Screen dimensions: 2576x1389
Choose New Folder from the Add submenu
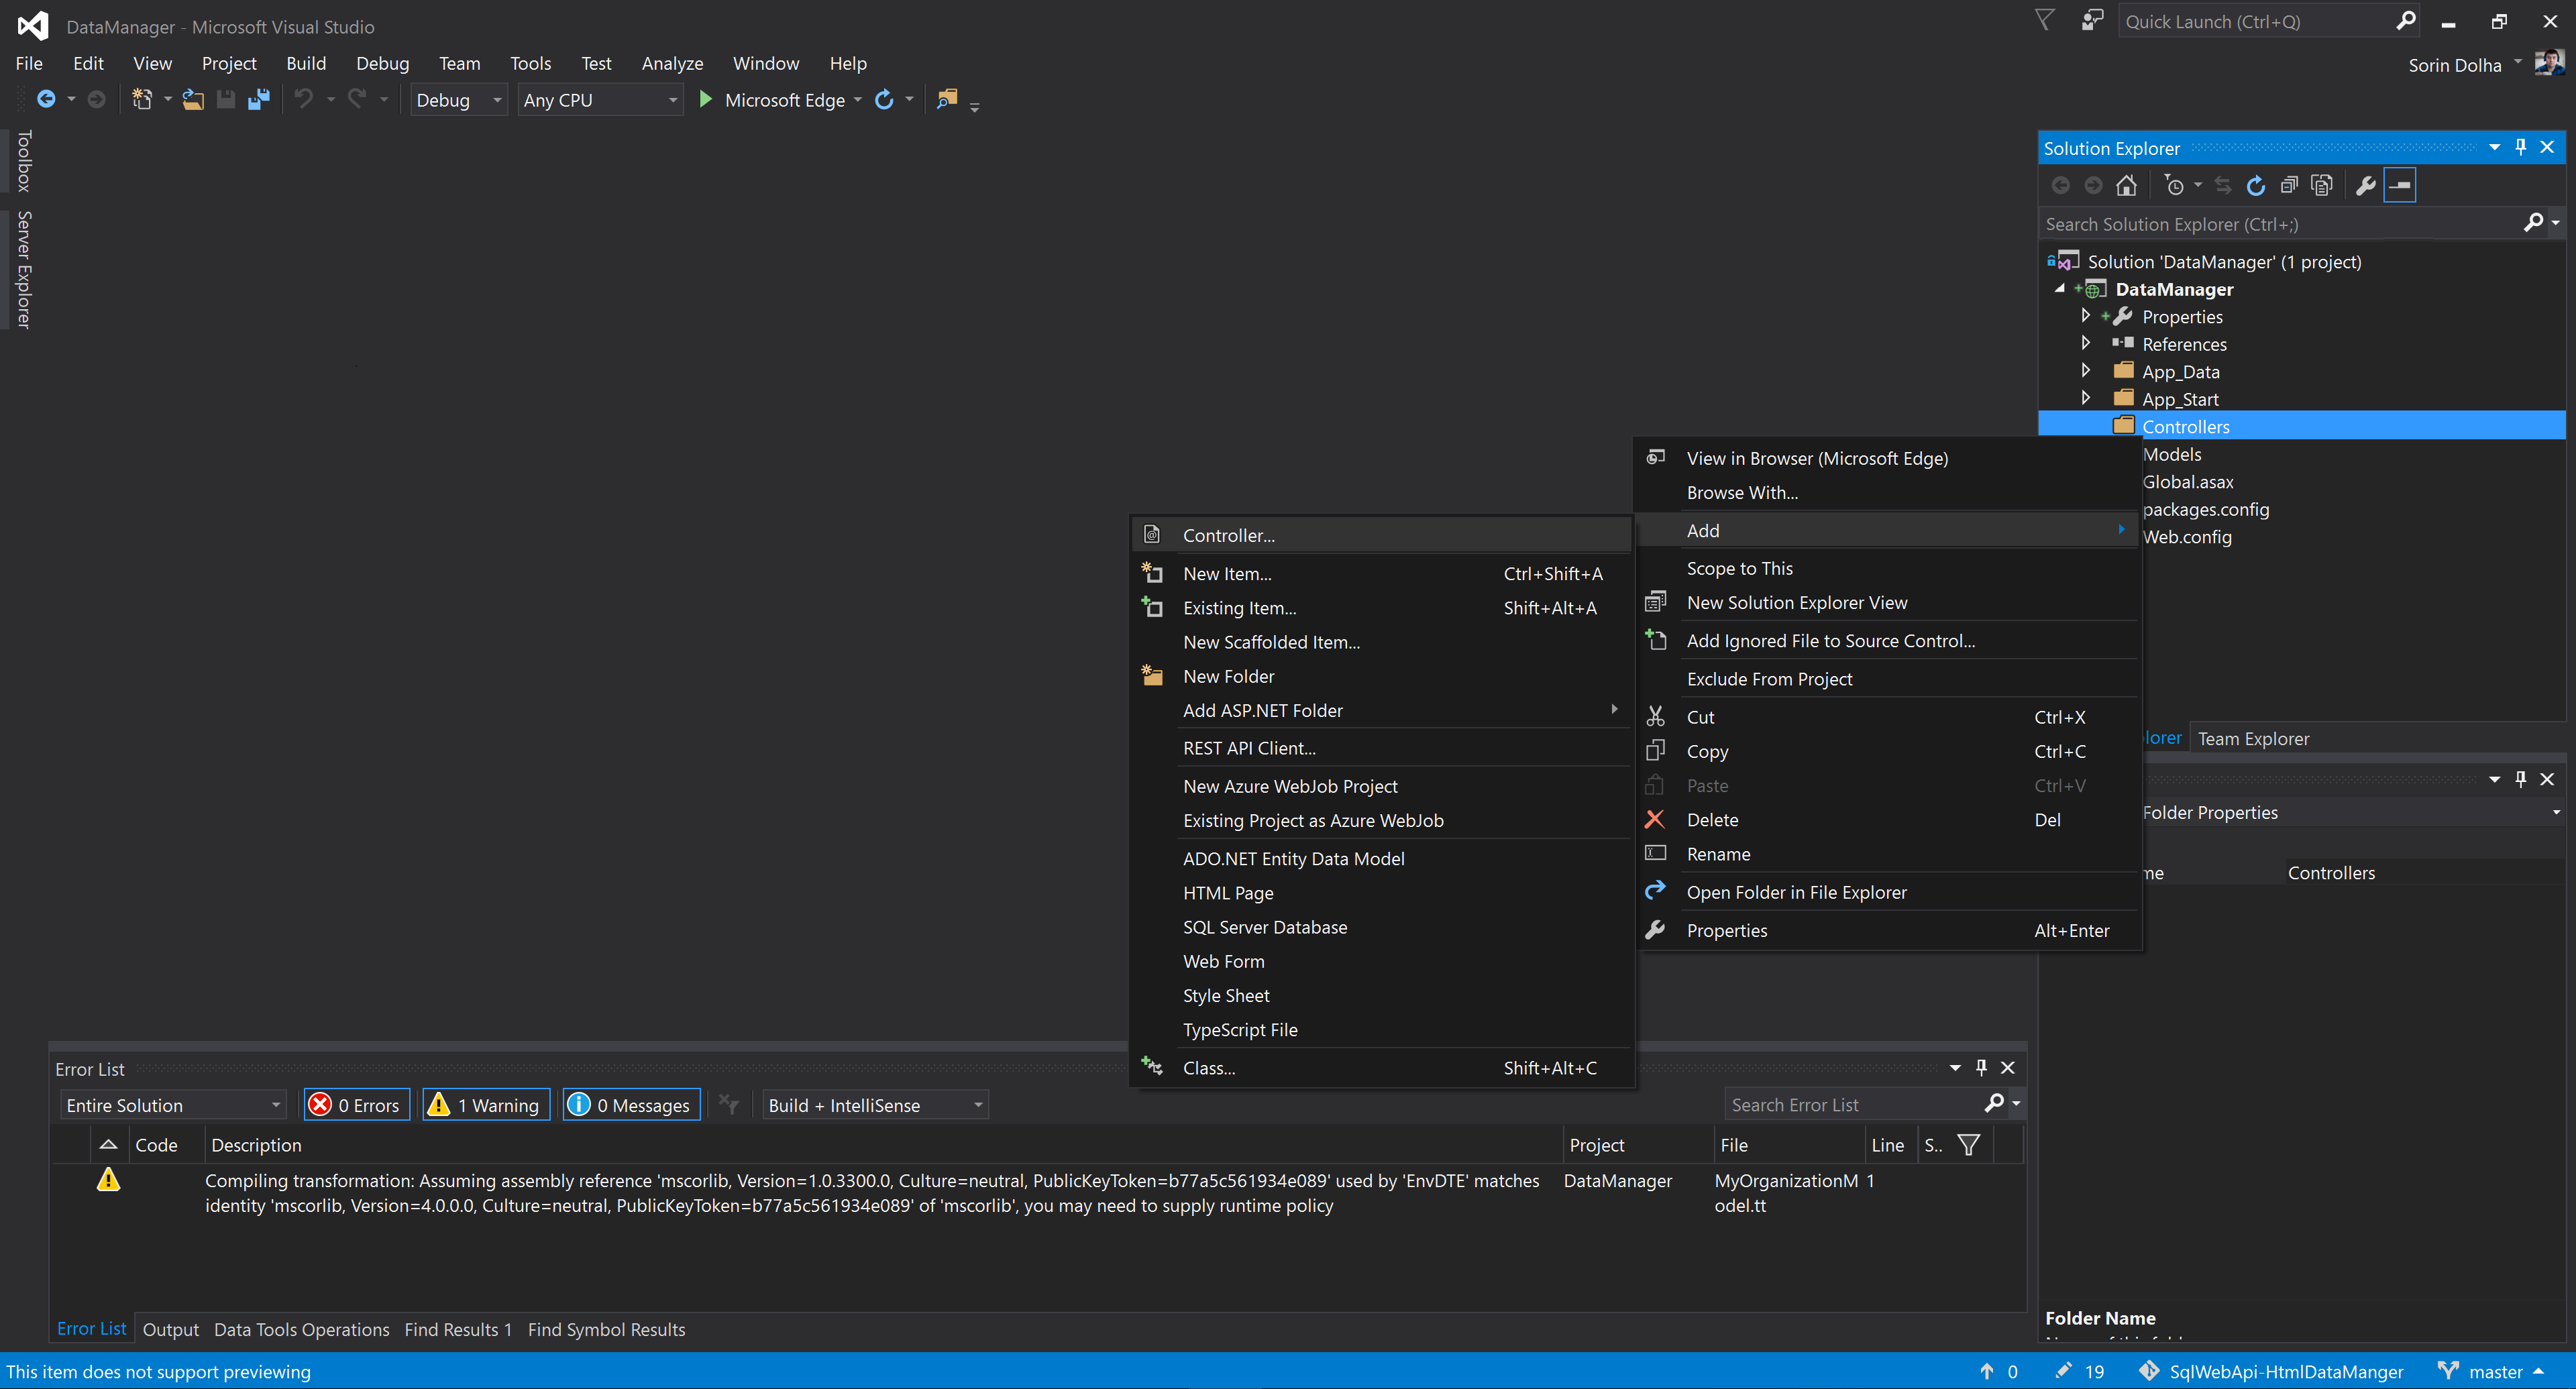point(1228,677)
